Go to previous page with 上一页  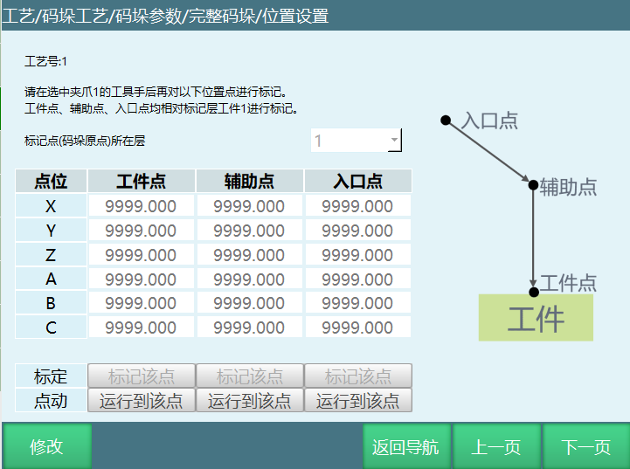click(x=496, y=447)
